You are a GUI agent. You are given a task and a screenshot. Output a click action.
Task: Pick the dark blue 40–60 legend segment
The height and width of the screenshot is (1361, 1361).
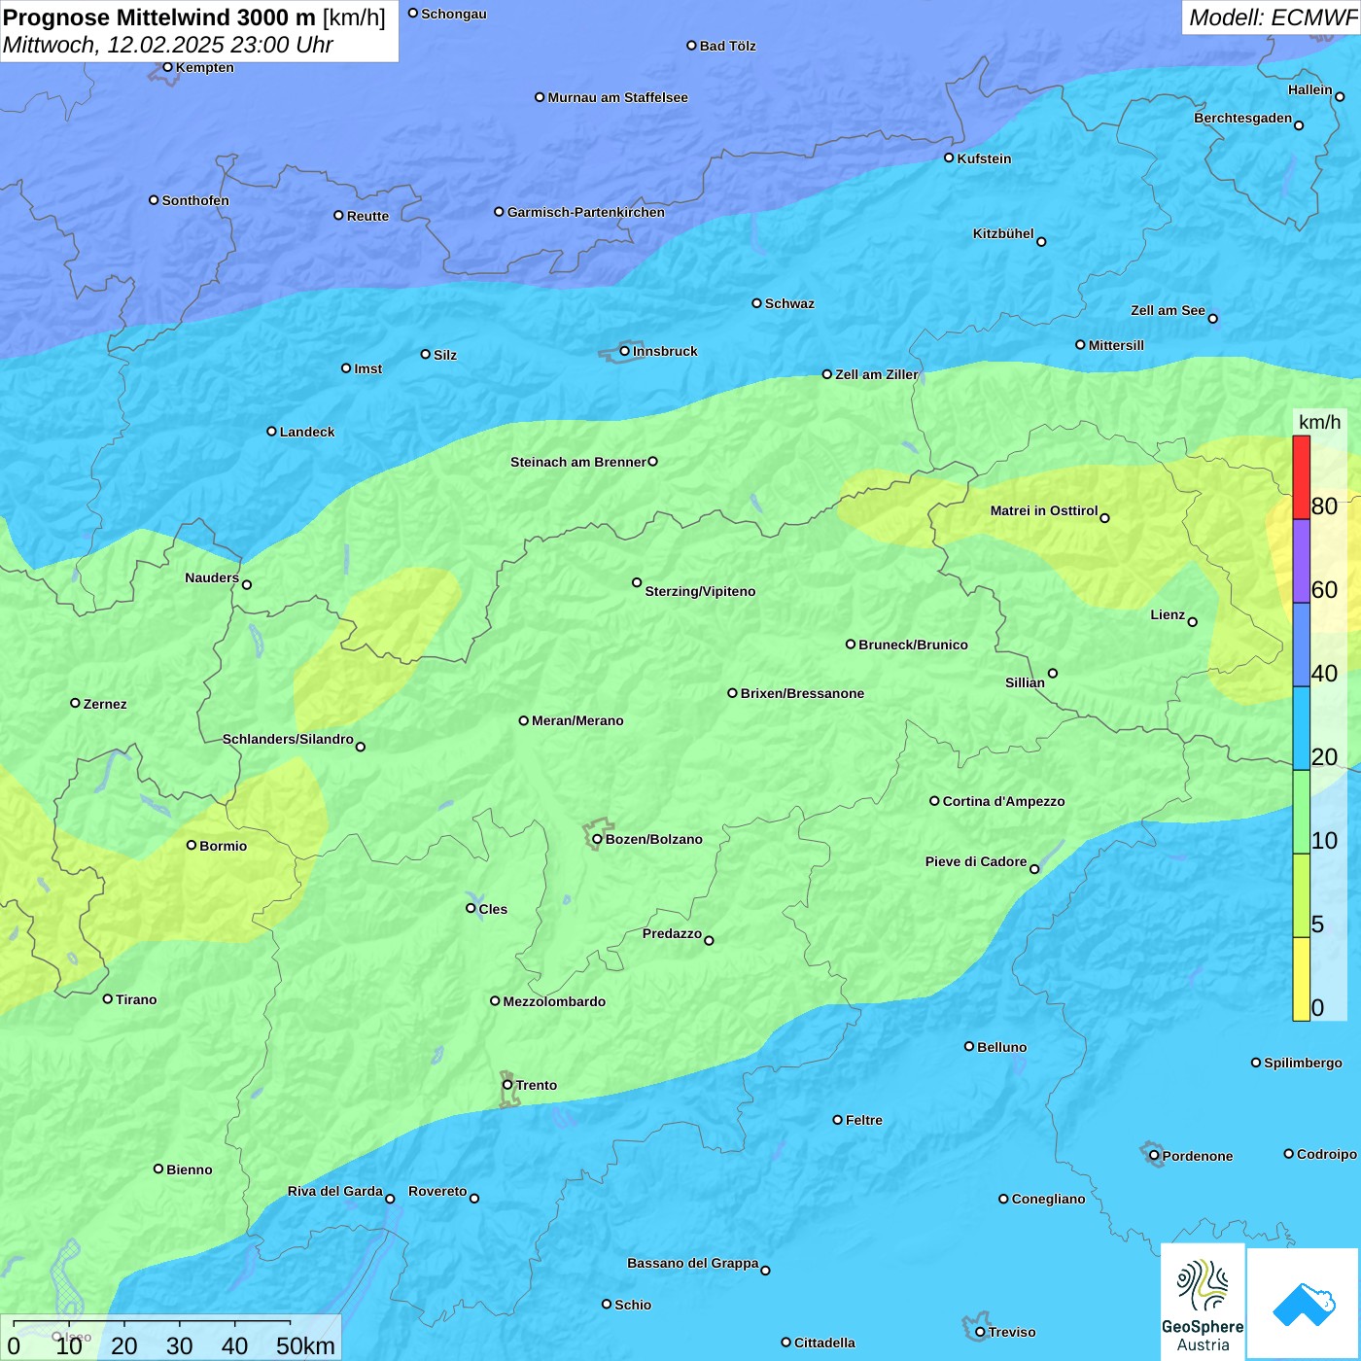1301,646
